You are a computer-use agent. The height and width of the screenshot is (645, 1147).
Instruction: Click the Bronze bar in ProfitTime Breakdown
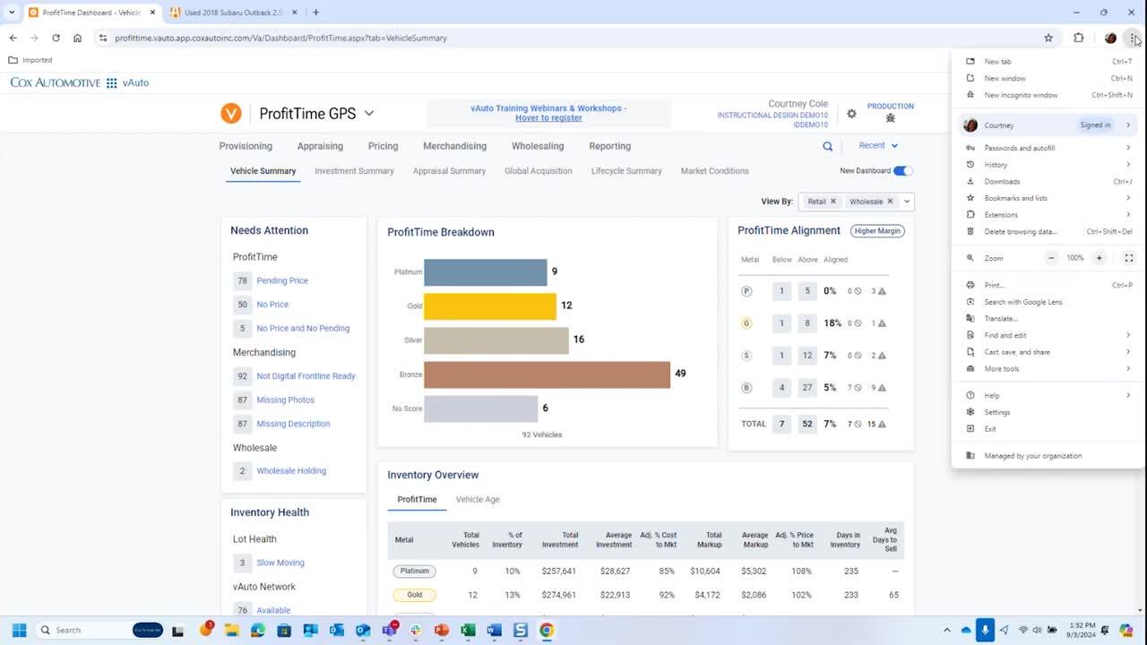point(547,374)
